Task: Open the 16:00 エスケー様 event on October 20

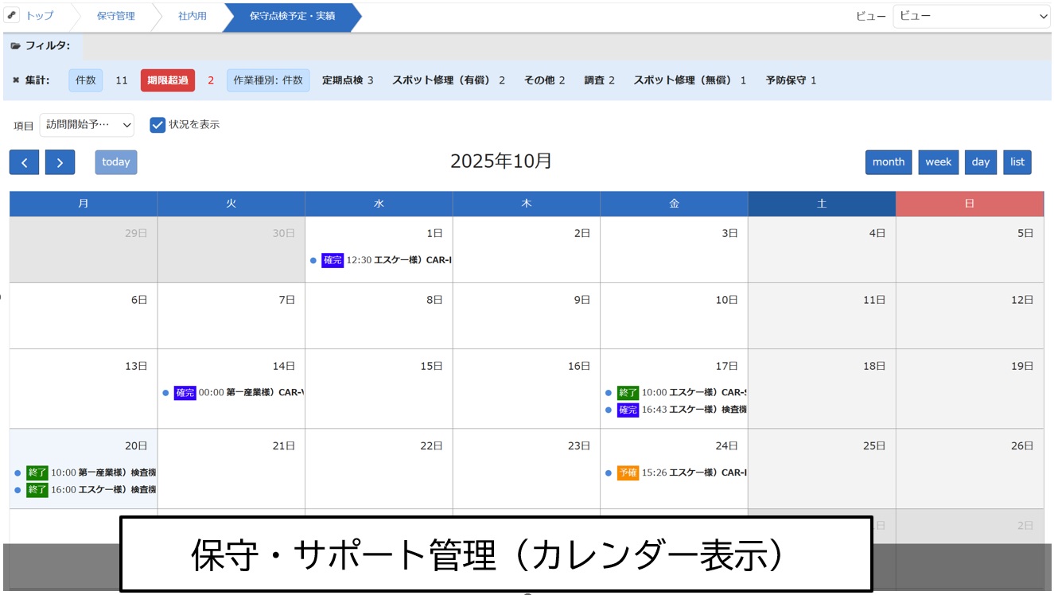Action: pyautogui.click(x=103, y=489)
